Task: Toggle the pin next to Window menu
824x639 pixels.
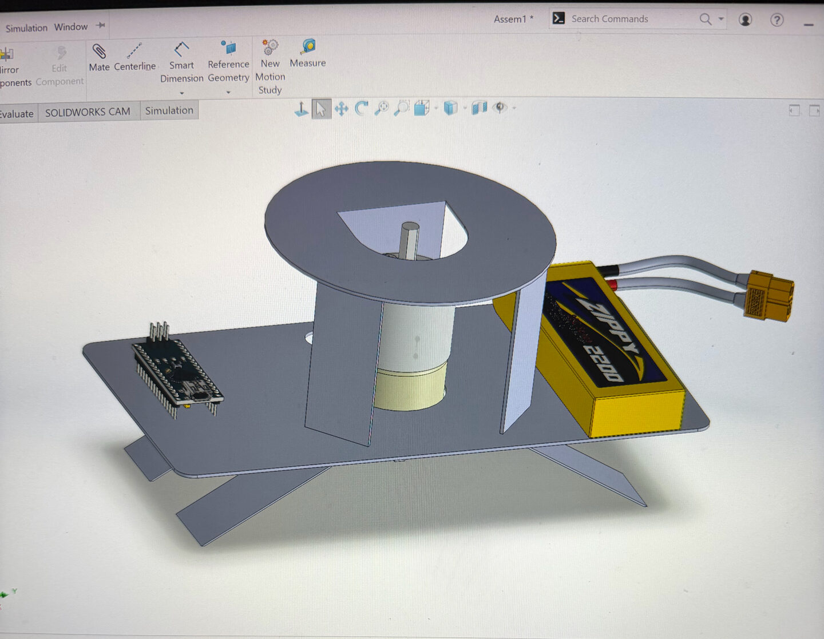Action: point(101,26)
